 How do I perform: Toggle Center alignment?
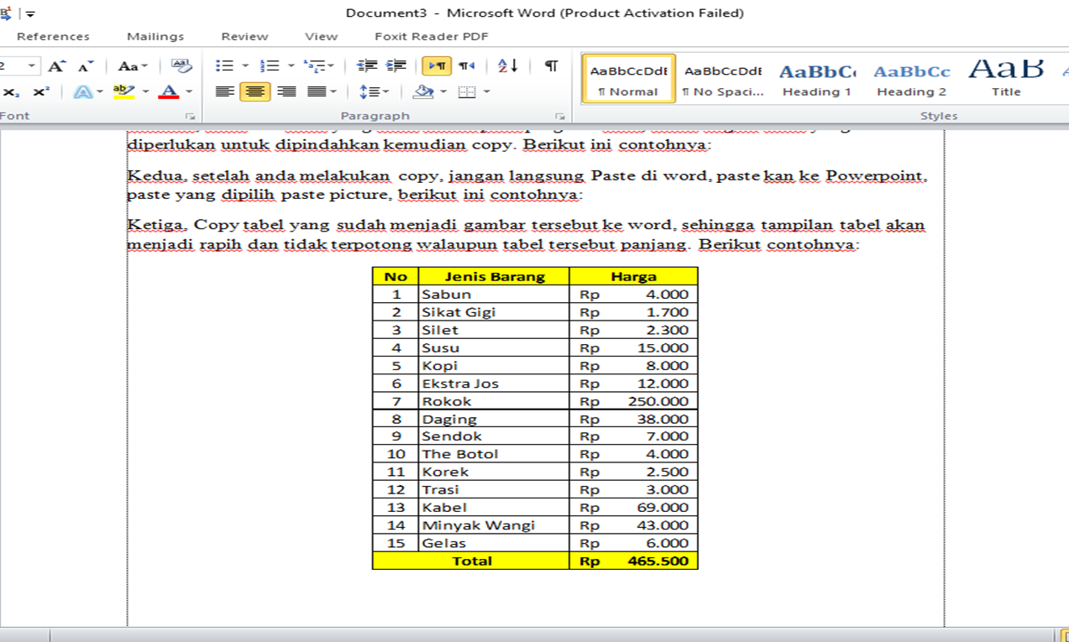pyautogui.click(x=255, y=91)
